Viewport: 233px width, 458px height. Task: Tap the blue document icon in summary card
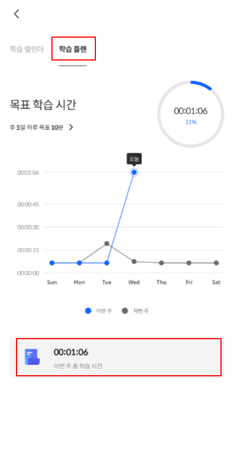tap(32, 357)
